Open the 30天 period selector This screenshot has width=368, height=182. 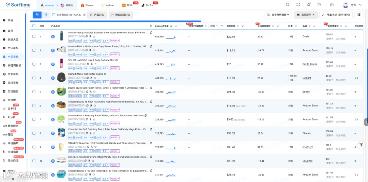(x=214, y=26)
